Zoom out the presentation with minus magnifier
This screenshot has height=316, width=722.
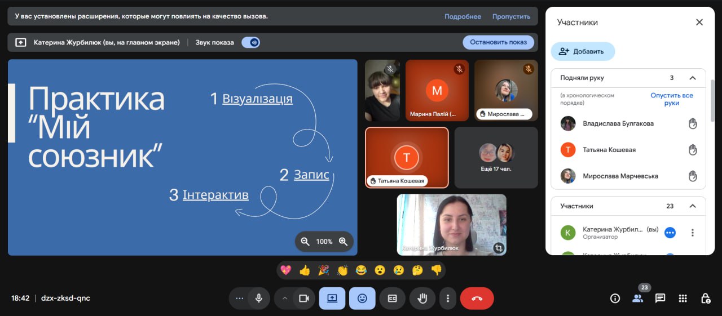point(305,242)
